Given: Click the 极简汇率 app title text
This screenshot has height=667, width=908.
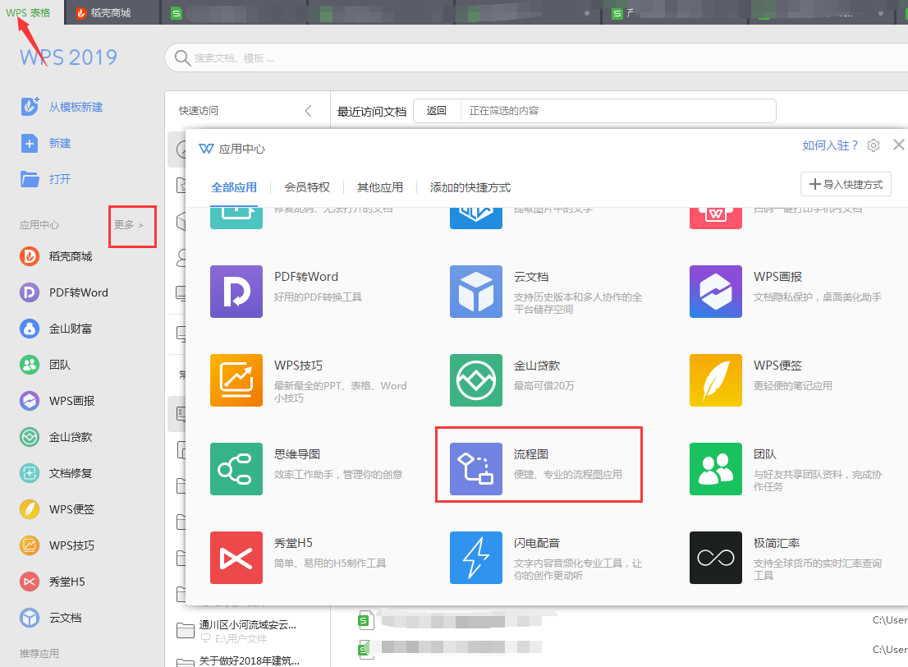Looking at the screenshot, I should 777,543.
